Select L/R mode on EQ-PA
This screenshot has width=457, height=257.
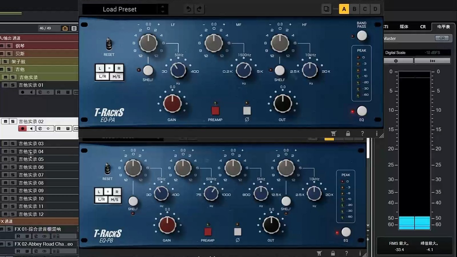tap(102, 76)
